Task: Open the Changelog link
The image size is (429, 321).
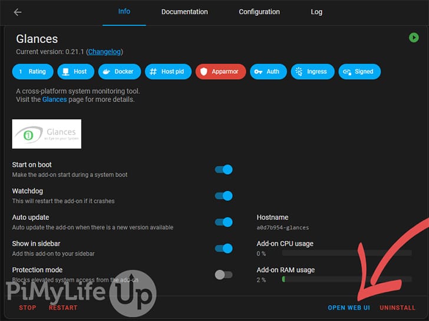Action: 104,52
